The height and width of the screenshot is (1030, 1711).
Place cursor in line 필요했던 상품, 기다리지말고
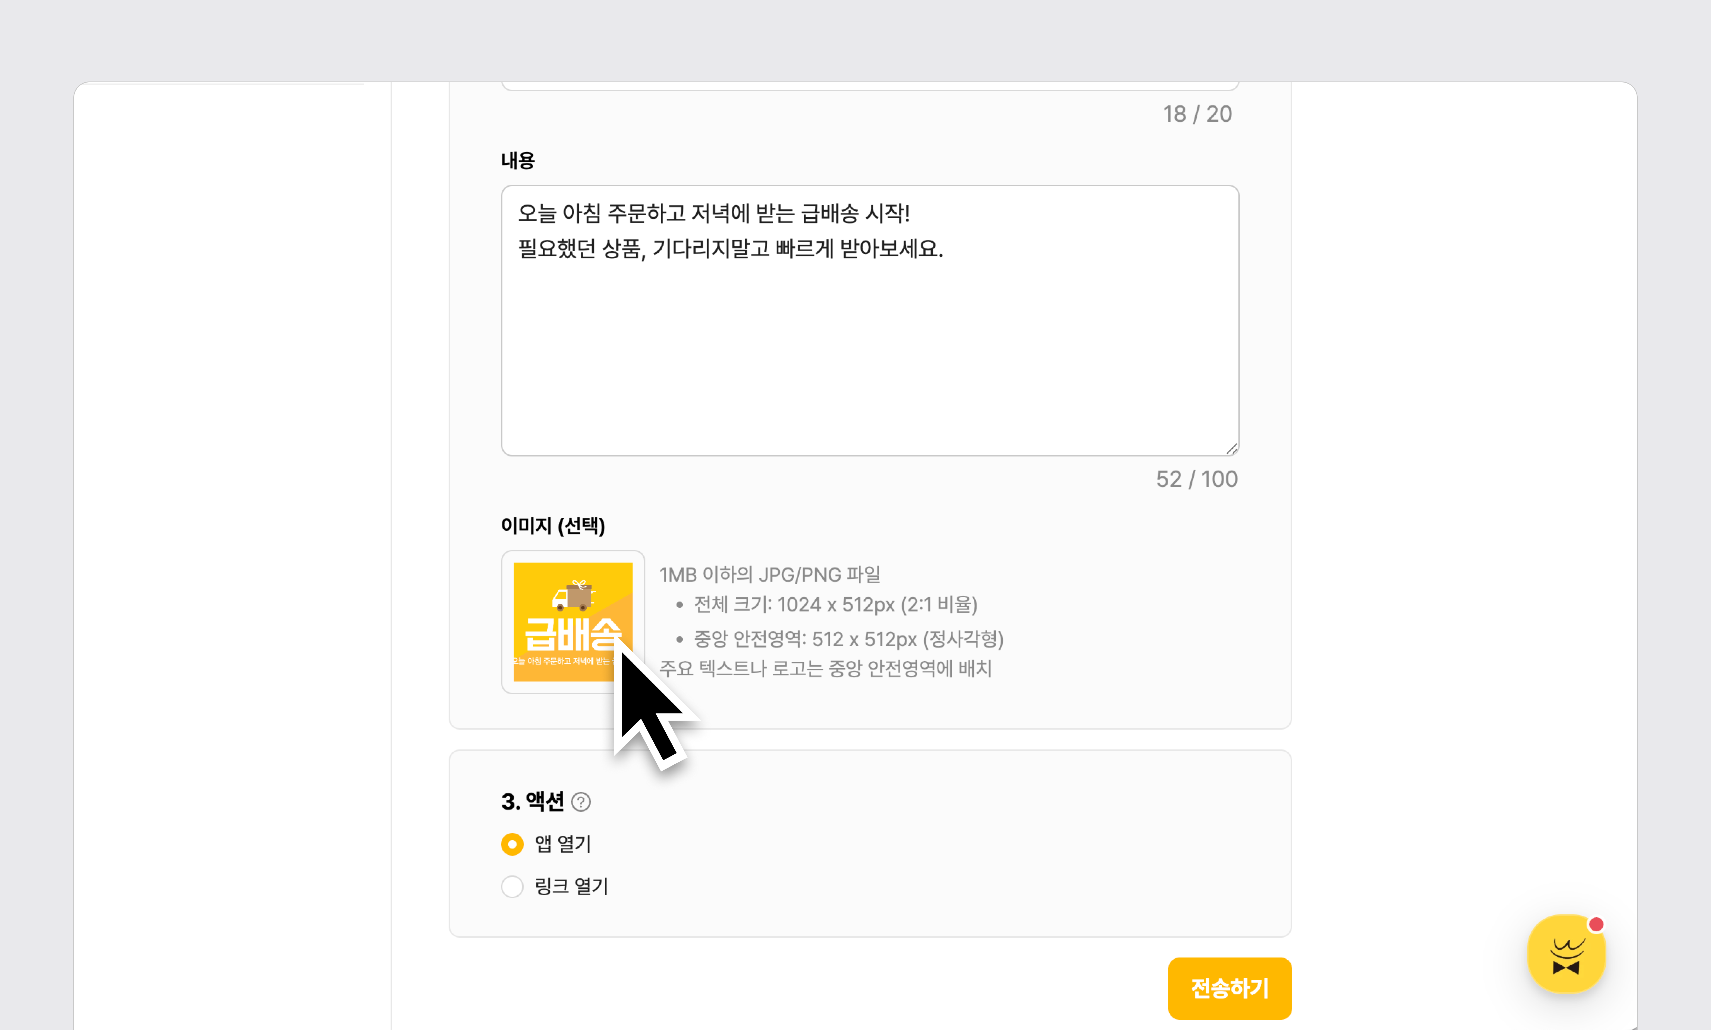(730, 249)
